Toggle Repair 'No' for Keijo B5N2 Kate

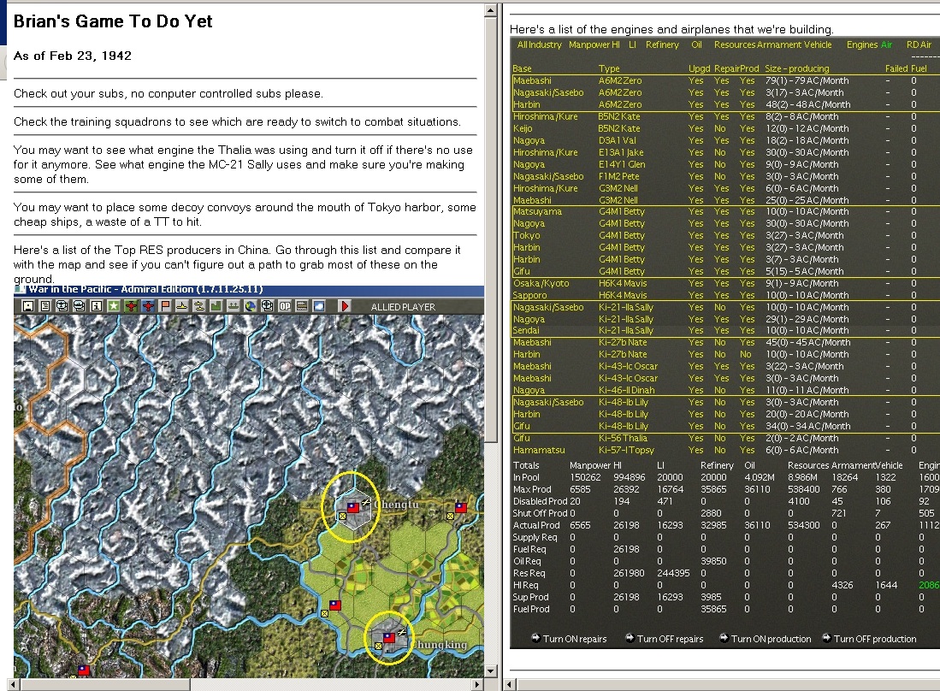[x=720, y=129]
